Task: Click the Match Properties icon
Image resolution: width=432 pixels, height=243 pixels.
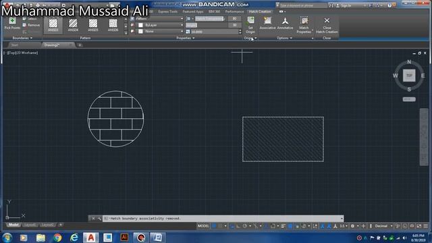Action: 304,22
